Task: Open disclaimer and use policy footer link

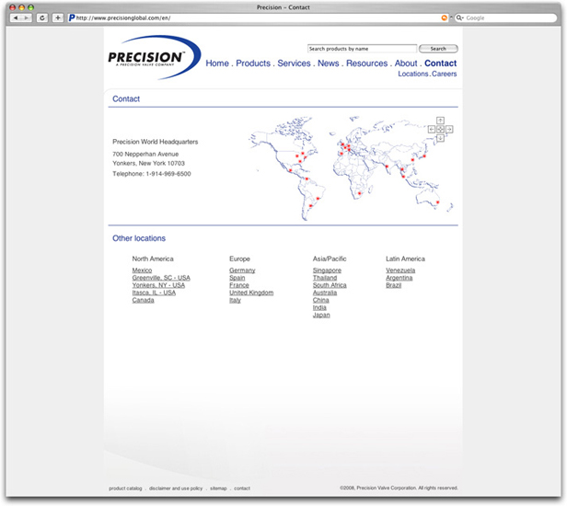Action: tap(177, 489)
